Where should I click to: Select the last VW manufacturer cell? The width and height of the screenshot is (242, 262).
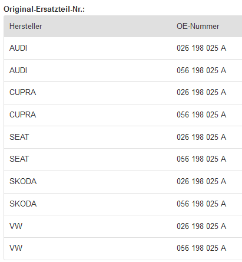[16, 248]
